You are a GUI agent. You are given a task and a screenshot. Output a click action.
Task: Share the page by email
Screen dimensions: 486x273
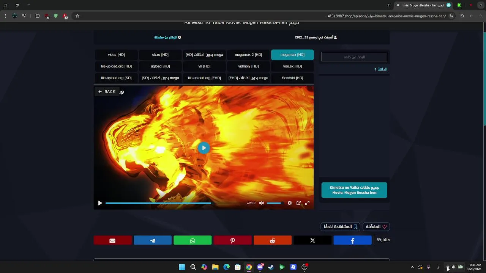click(112, 240)
